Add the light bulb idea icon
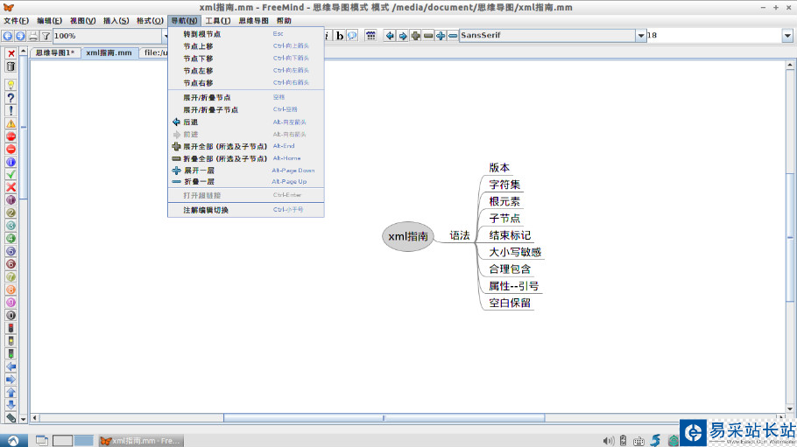The image size is (797, 447). (11, 85)
